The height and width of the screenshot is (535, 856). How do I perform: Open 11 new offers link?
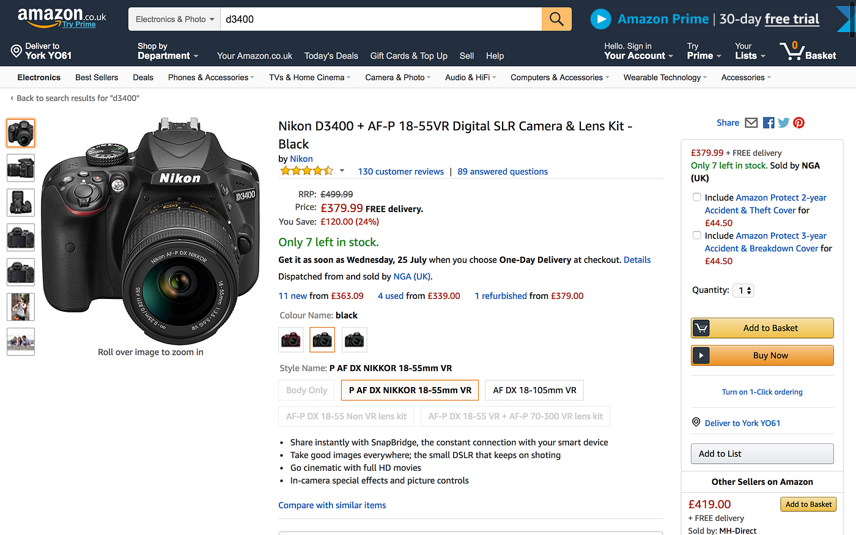[293, 296]
